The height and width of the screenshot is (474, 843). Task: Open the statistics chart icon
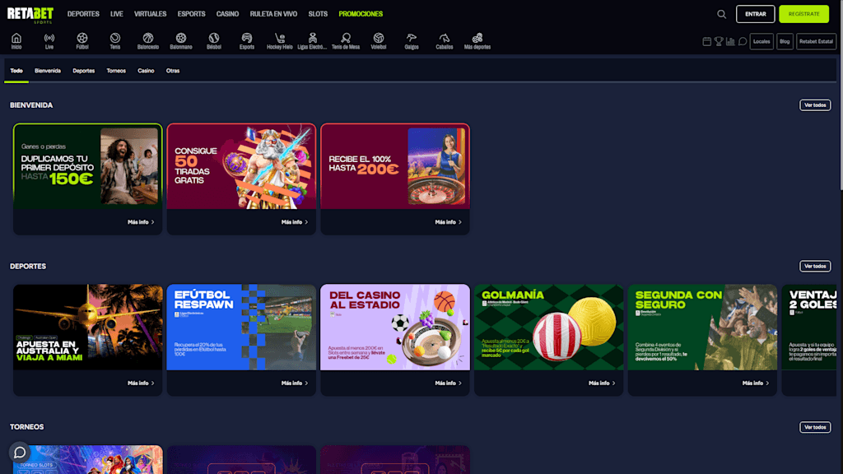[x=731, y=40]
